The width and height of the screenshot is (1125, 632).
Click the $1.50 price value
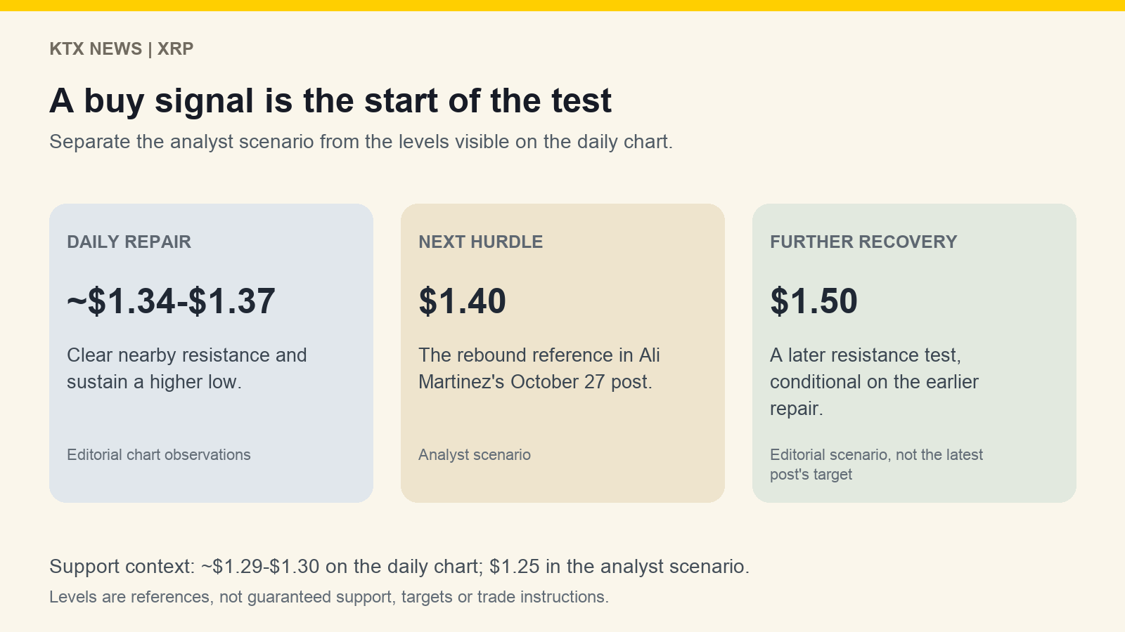pos(814,301)
